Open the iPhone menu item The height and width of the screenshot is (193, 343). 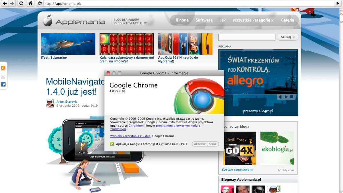182,20
